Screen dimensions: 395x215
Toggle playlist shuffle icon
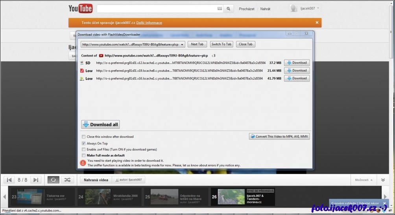[x=67, y=180]
